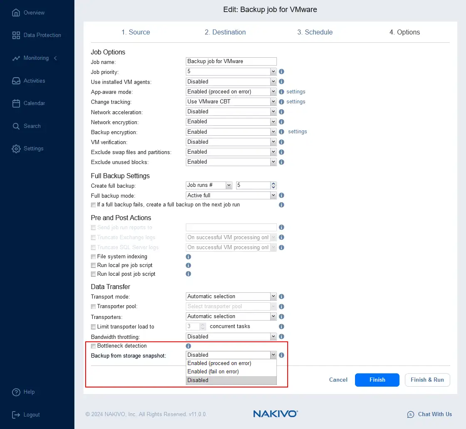Viewport: 466px width, 429px height.
Task: Choose Enabled (proceed on error) option
Action: (231, 363)
